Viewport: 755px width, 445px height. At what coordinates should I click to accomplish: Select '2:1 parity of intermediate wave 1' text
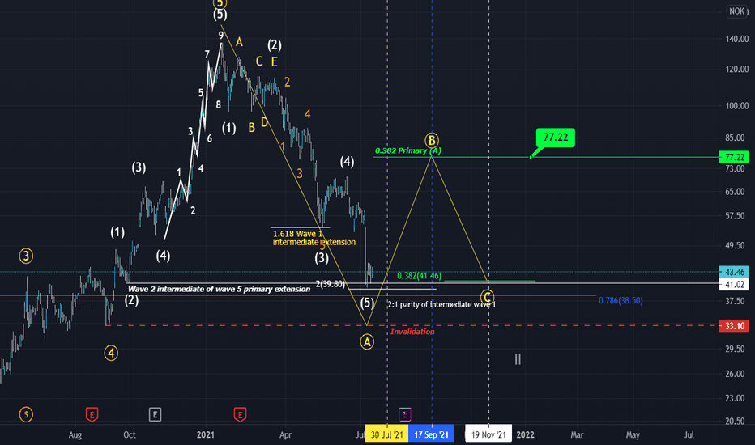[x=441, y=304]
